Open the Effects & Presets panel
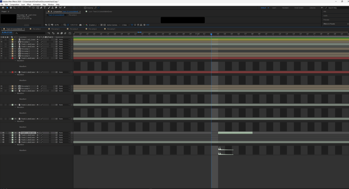This screenshot has width=349, height=189. point(329,24)
